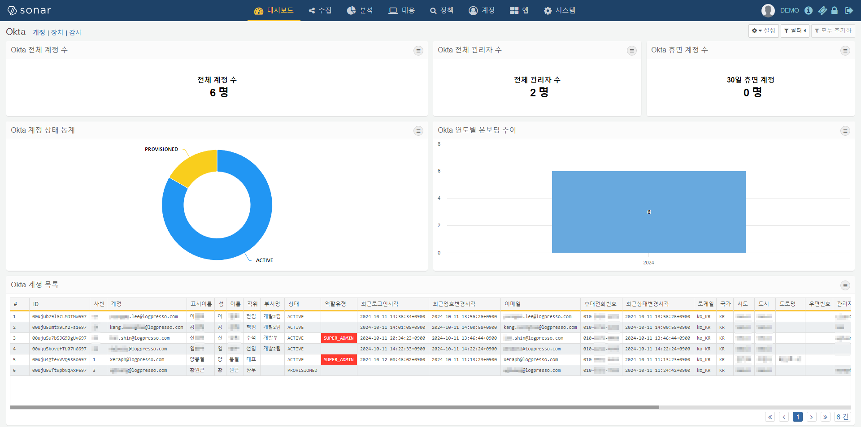Open the 수집 menu
The height and width of the screenshot is (427, 861).
(x=320, y=10)
